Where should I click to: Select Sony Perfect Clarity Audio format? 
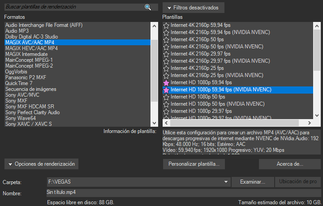coord(78,112)
